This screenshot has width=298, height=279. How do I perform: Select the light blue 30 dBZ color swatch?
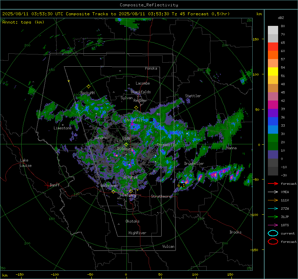click(x=273, y=130)
